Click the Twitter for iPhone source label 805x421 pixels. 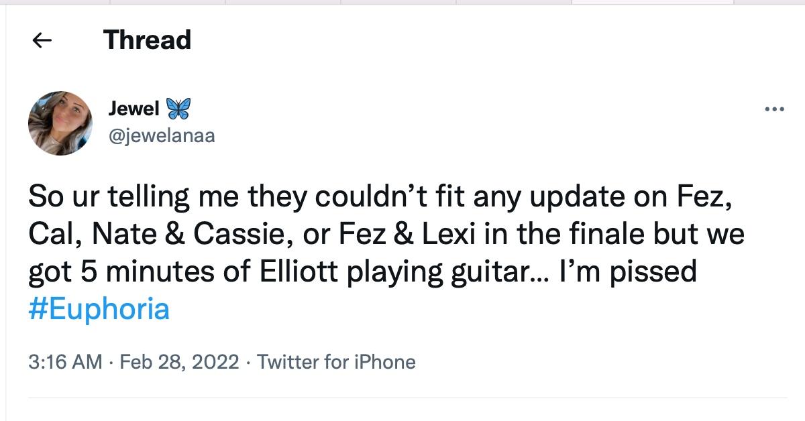[x=339, y=361]
